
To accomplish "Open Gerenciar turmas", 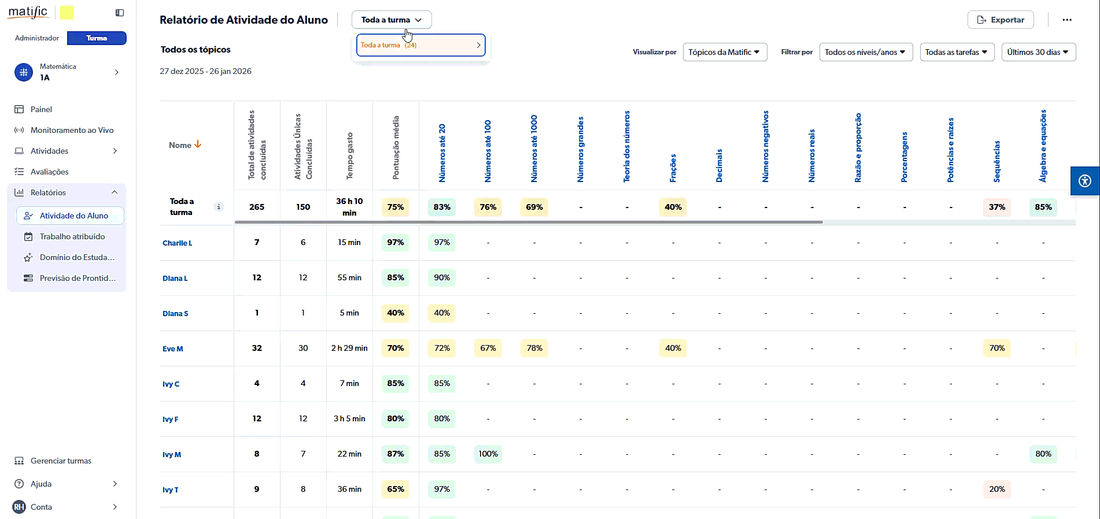I will tap(61, 461).
